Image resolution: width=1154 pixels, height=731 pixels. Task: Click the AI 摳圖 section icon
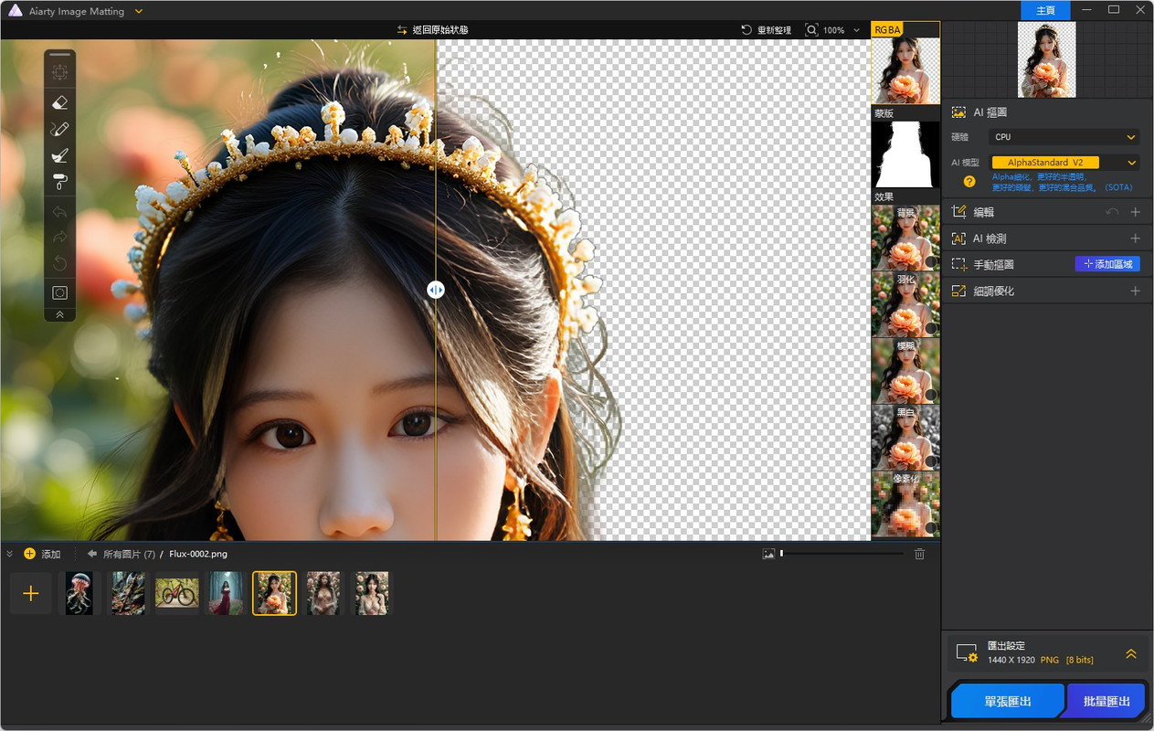coord(958,112)
